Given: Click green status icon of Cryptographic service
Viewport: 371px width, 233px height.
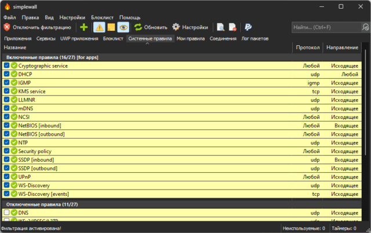Looking at the screenshot, I should (14, 65).
